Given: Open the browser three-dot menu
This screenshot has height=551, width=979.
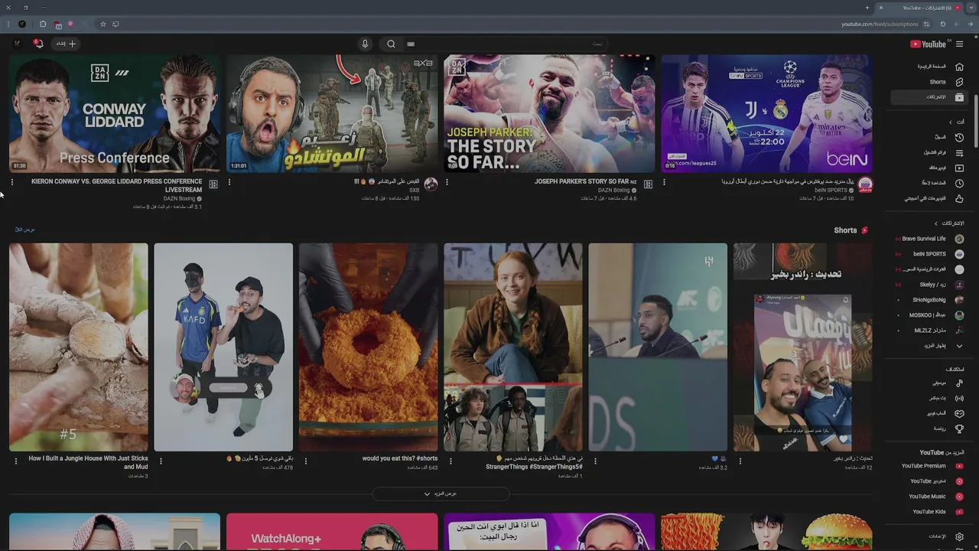Looking at the screenshot, I should point(8,24).
